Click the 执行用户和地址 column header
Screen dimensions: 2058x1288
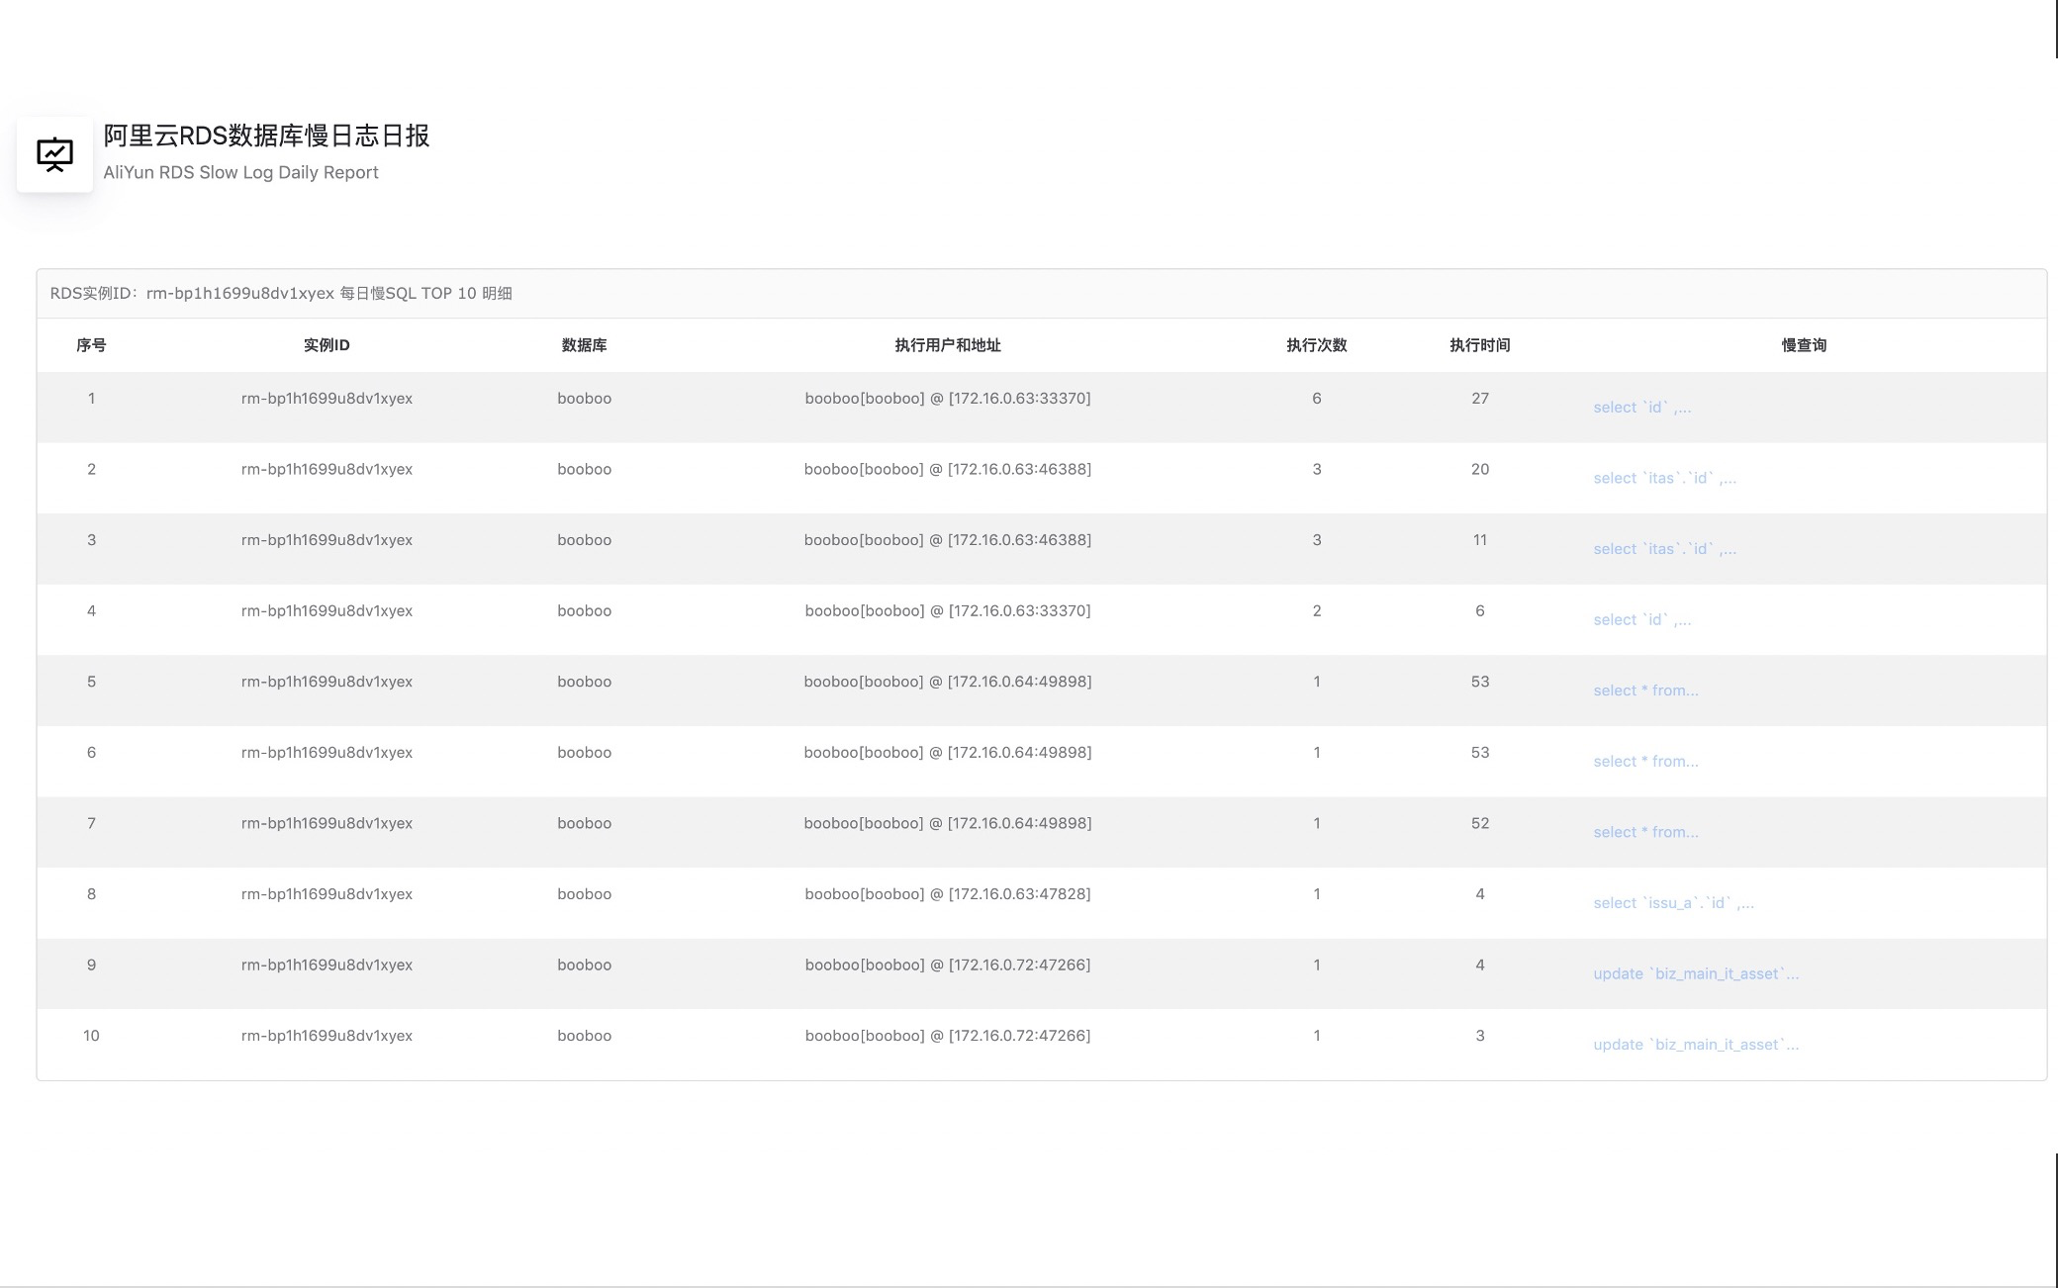[x=948, y=345]
